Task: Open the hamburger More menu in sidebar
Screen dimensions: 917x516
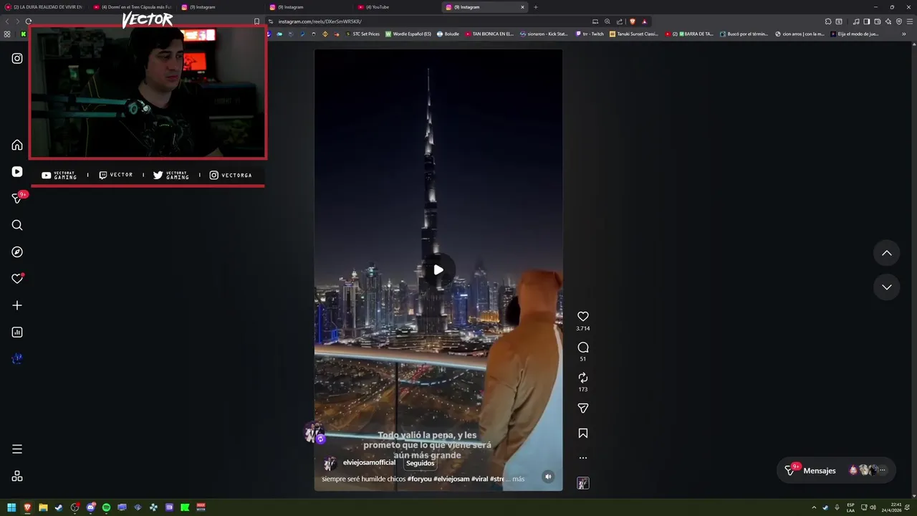Action: pos(17,449)
